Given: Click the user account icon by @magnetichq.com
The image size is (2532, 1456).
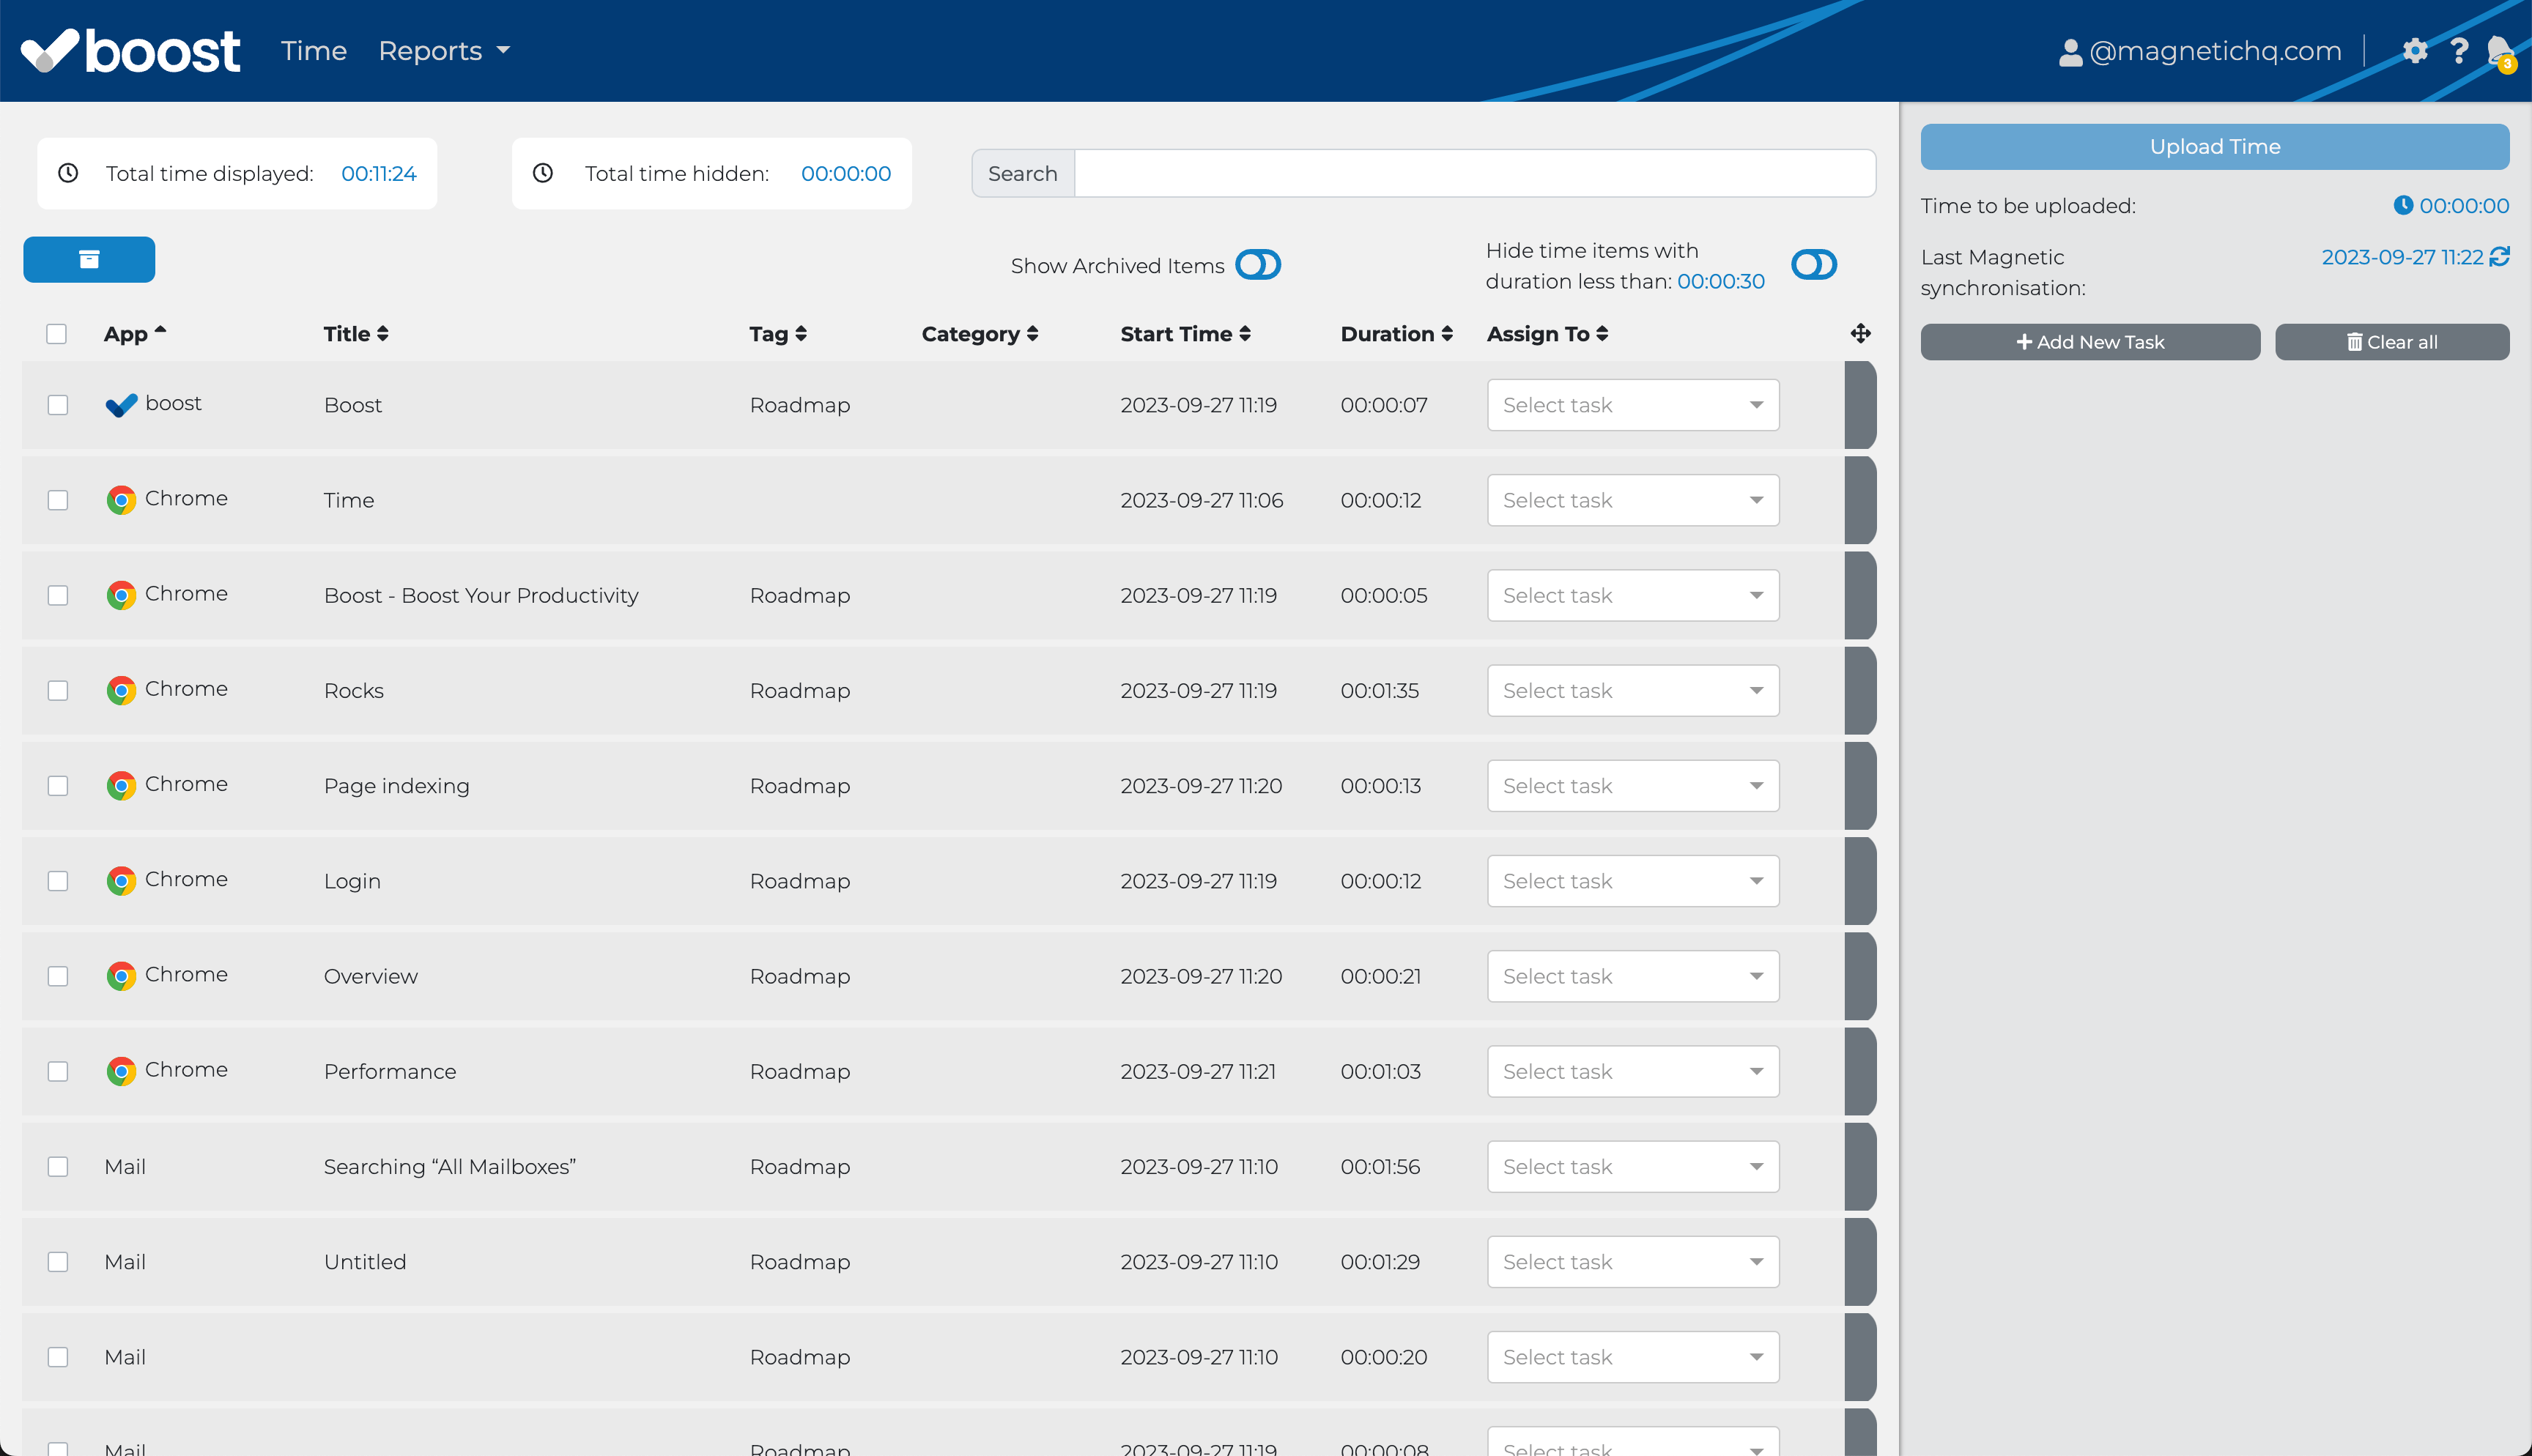Looking at the screenshot, I should [2070, 52].
